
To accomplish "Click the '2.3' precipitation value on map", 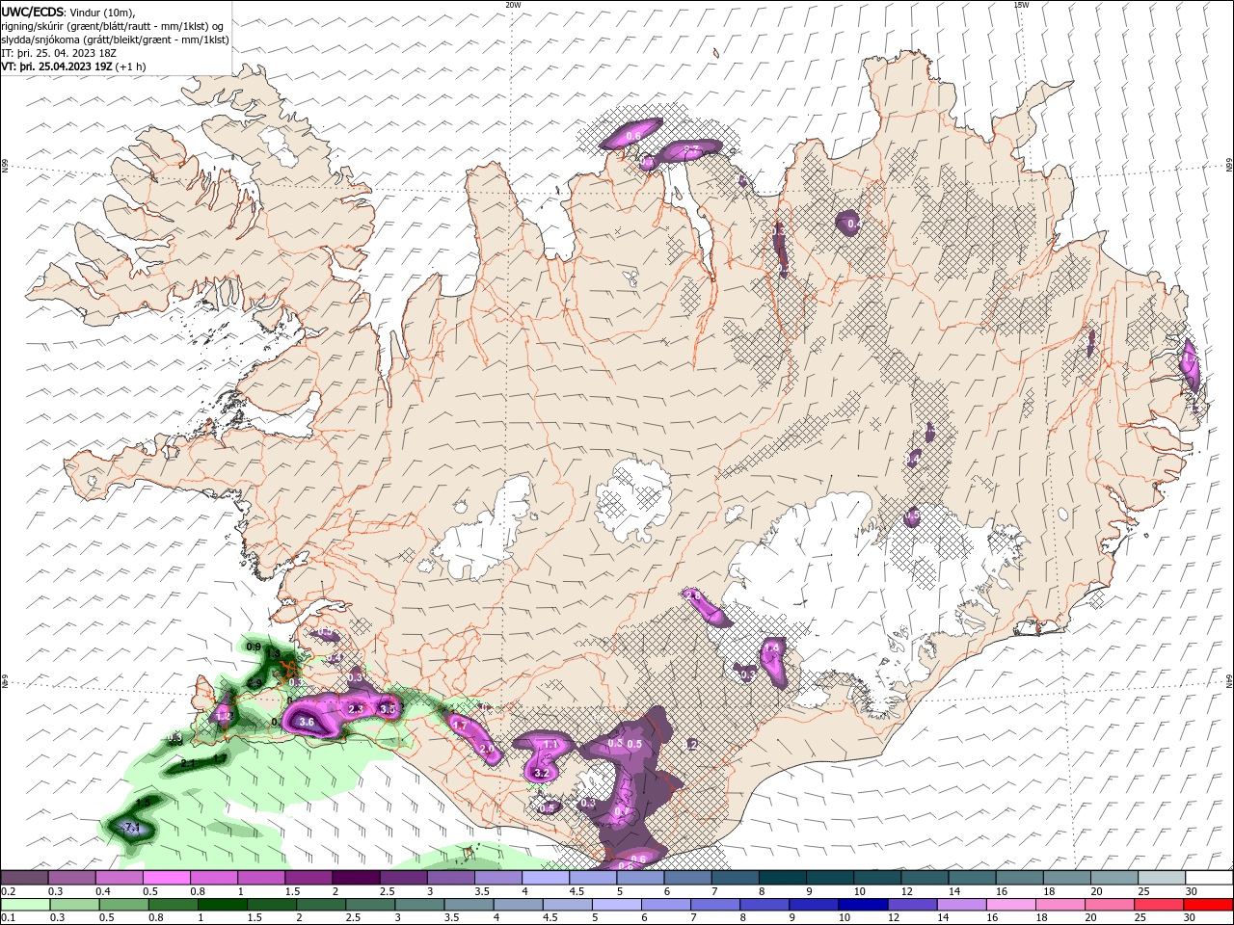I will 355,708.
